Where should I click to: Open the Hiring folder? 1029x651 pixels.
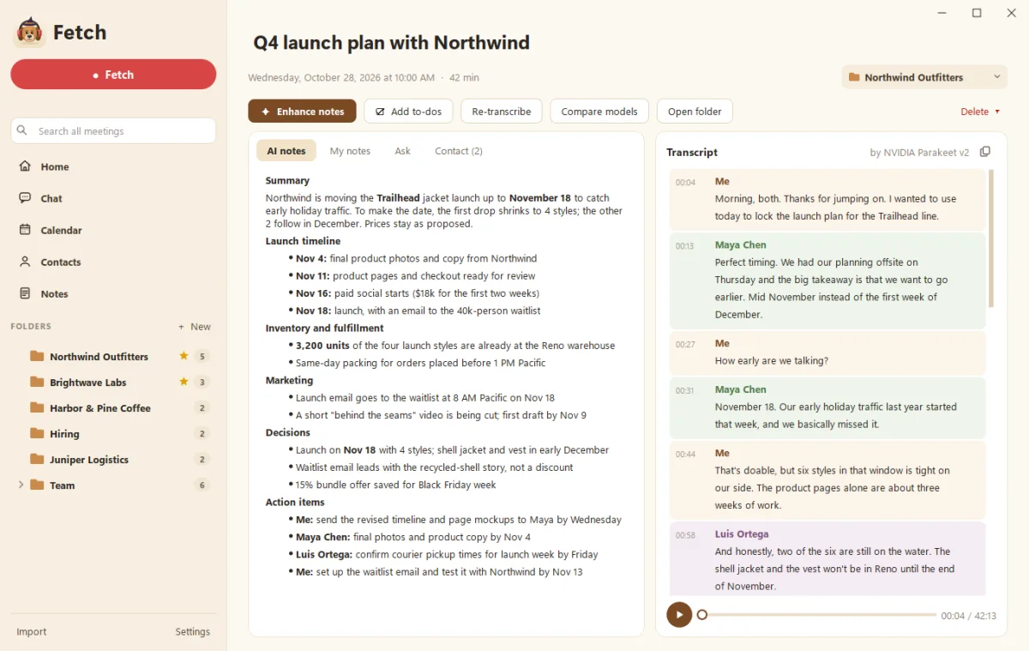113,433
